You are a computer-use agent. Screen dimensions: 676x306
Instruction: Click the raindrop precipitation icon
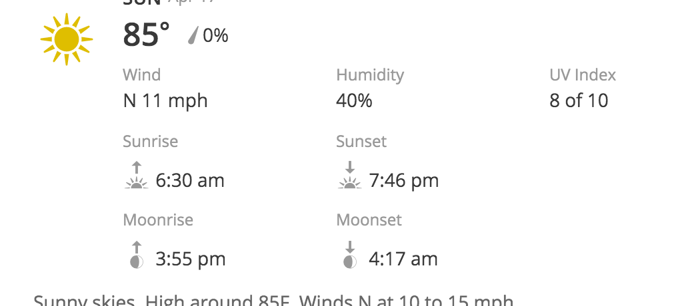pyautogui.click(x=193, y=35)
